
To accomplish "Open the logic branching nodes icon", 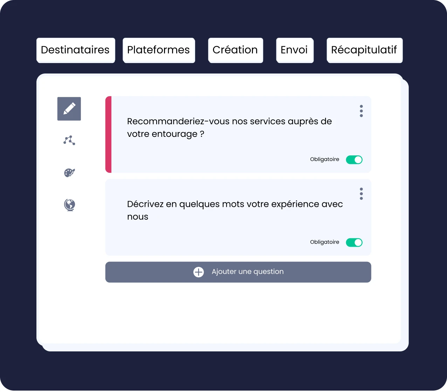I will pos(69,140).
